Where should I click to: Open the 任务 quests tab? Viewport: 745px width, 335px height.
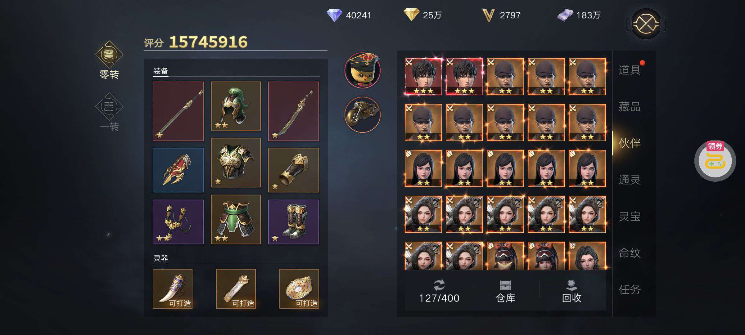click(x=630, y=289)
